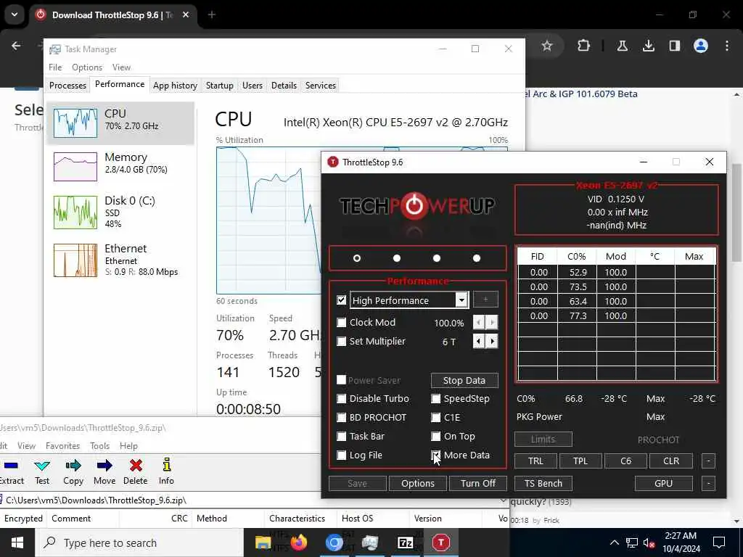Toggle the C1E checkbox
The height and width of the screenshot is (557, 743).
[x=435, y=417]
